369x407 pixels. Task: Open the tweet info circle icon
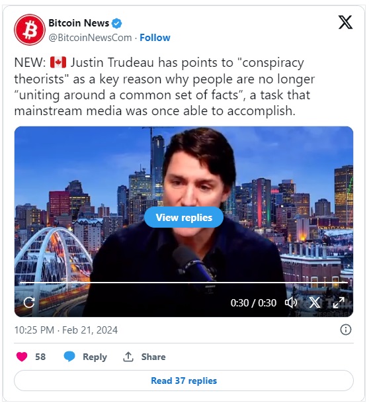(345, 330)
